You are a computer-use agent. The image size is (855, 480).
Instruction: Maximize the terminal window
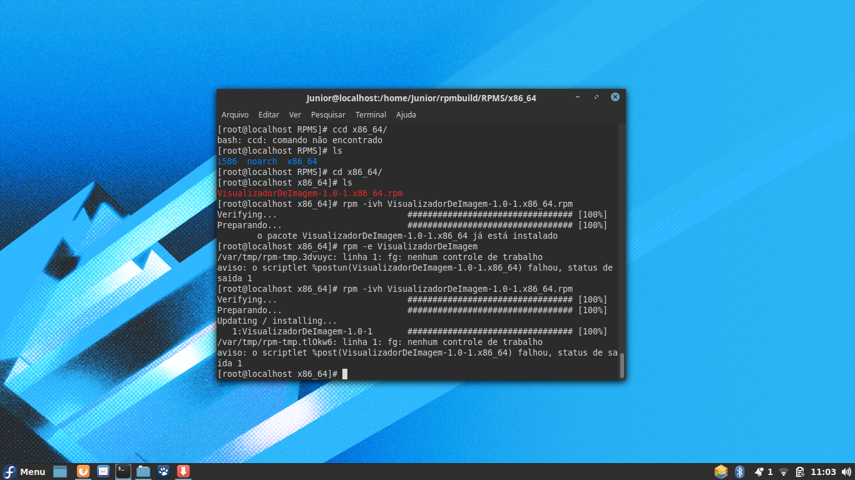click(596, 97)
